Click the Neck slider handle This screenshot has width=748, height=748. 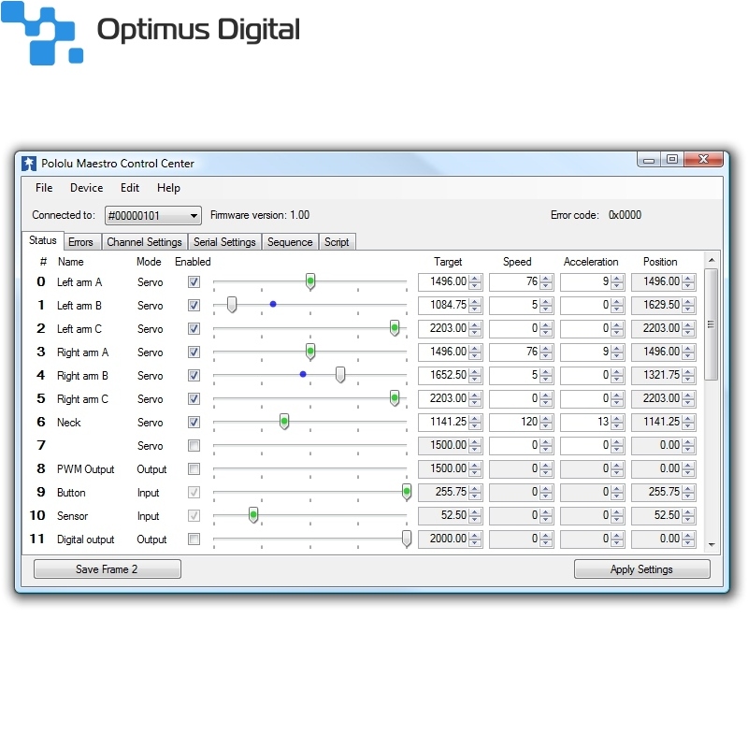point(284,422)
